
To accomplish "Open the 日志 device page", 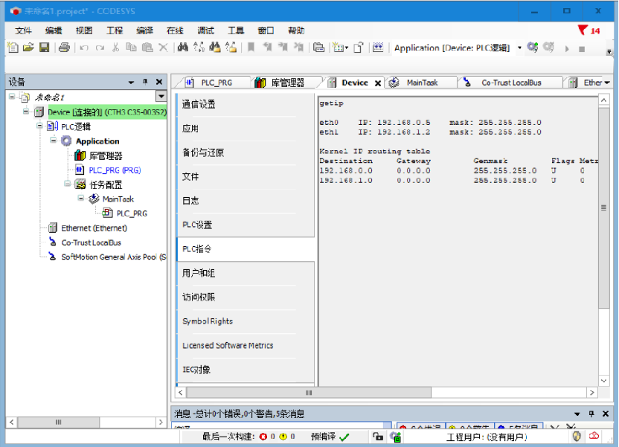I will point(246,200).
